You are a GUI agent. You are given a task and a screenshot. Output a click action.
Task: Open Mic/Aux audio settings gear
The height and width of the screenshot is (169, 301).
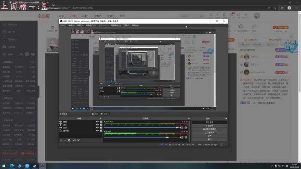pos(186,127)
